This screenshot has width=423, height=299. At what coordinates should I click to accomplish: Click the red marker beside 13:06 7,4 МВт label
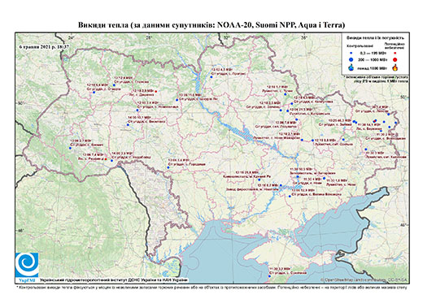coord(106,159)
